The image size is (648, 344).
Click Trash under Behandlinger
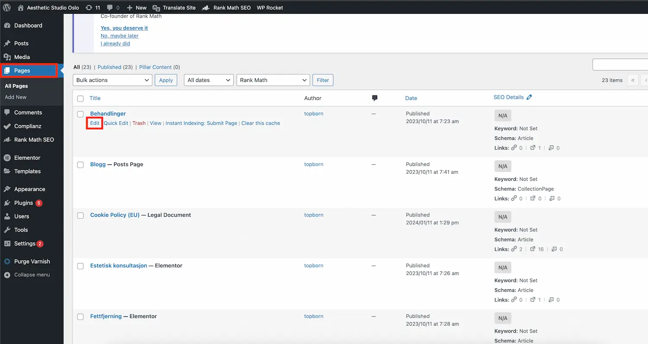click(139, 123)
